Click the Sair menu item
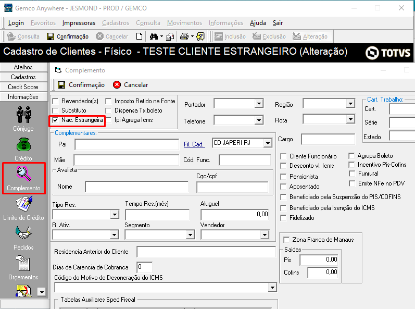 [x=278, y=23]
